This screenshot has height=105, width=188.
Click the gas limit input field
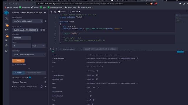pos(21,38)
